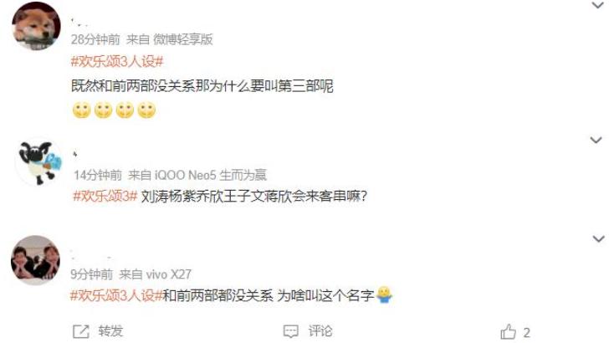
Task: Open hashtag #欢乐颂3# in second post
Action: 105,196
